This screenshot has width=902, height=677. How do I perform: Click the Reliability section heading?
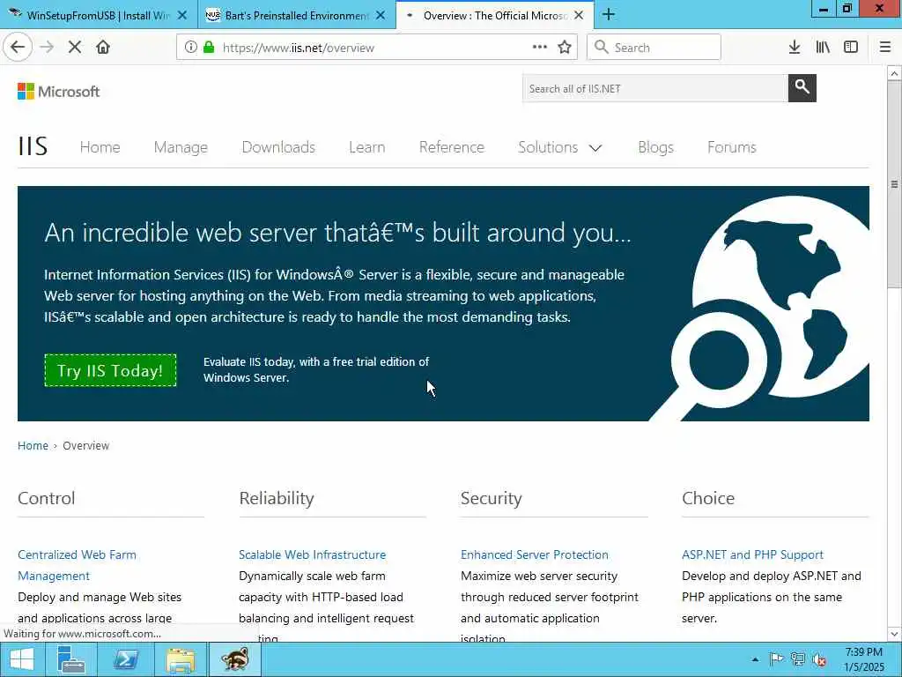pos(277,498)
